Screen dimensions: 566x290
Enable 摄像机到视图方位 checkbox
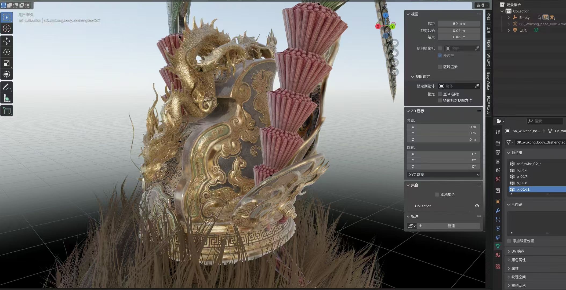pyautogui.click(x=440, y=100)
